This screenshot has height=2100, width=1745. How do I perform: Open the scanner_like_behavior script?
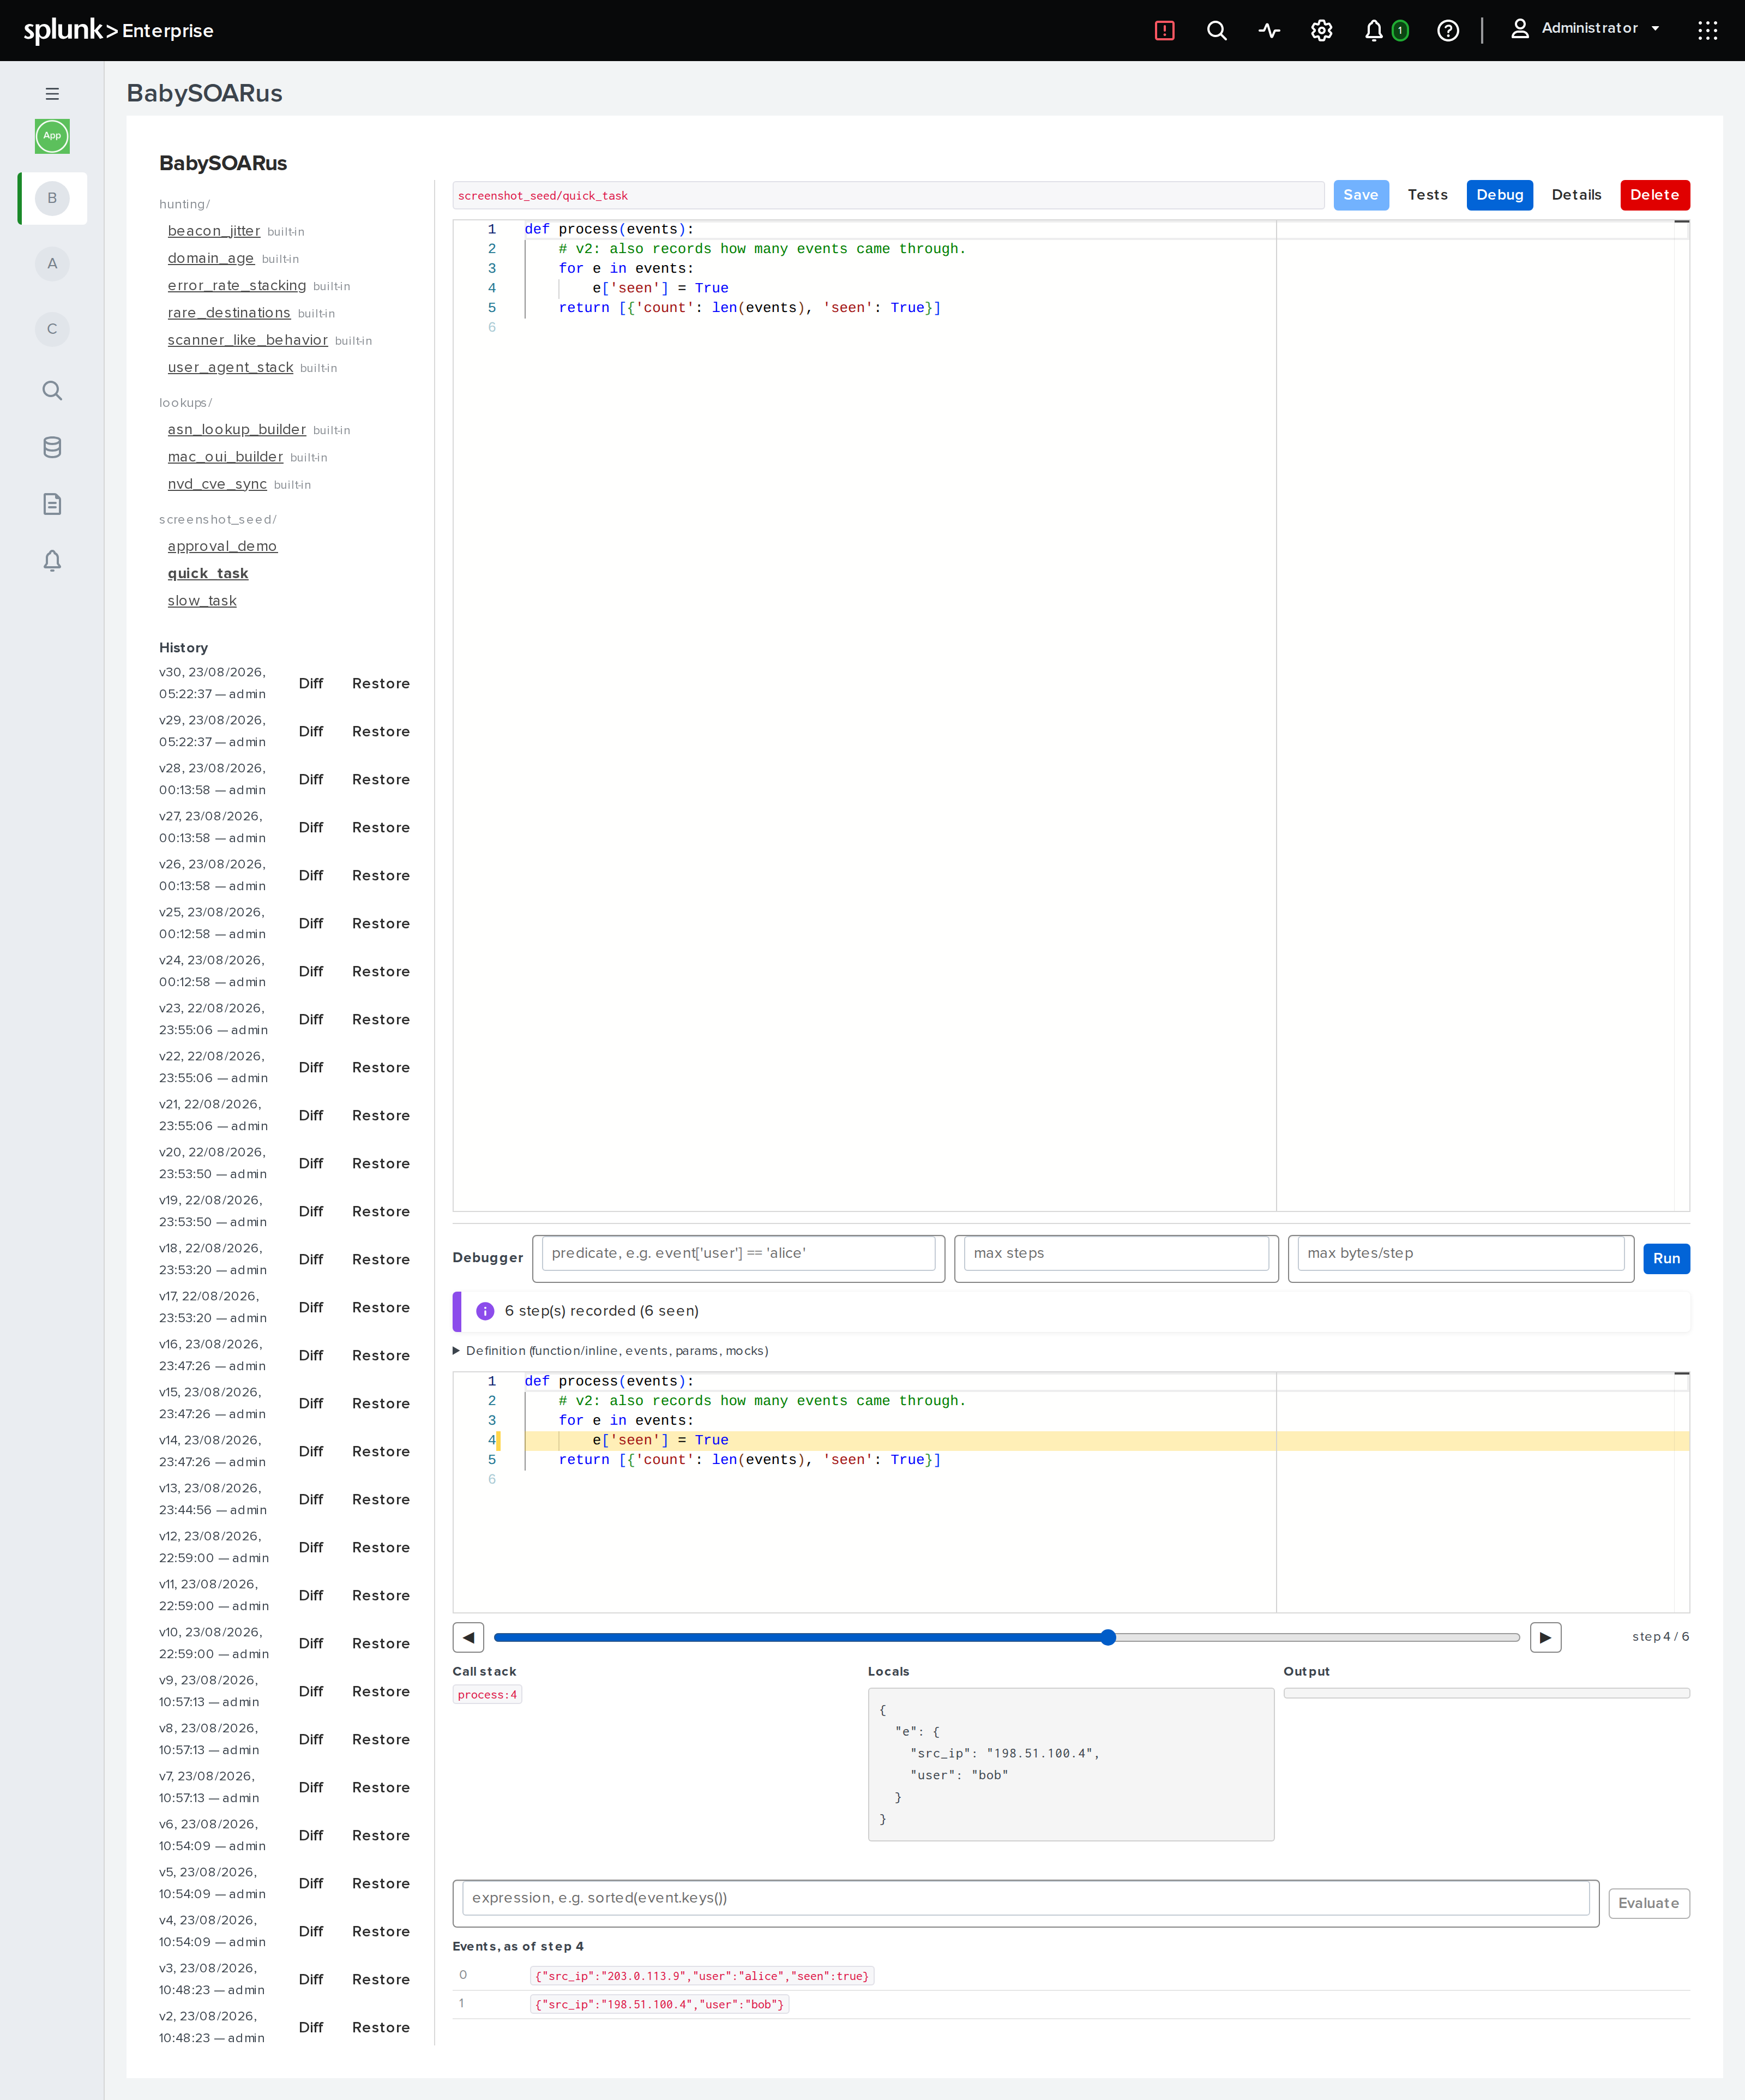tap(248, 340)
